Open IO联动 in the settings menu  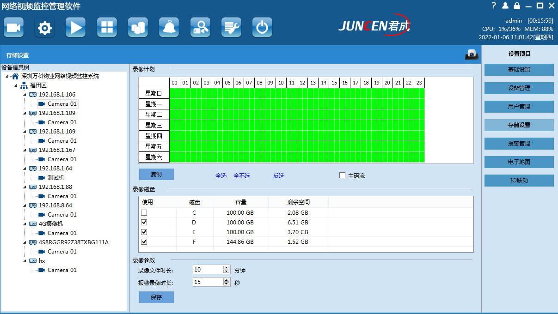pyautogui.click(x=519, y=181)
